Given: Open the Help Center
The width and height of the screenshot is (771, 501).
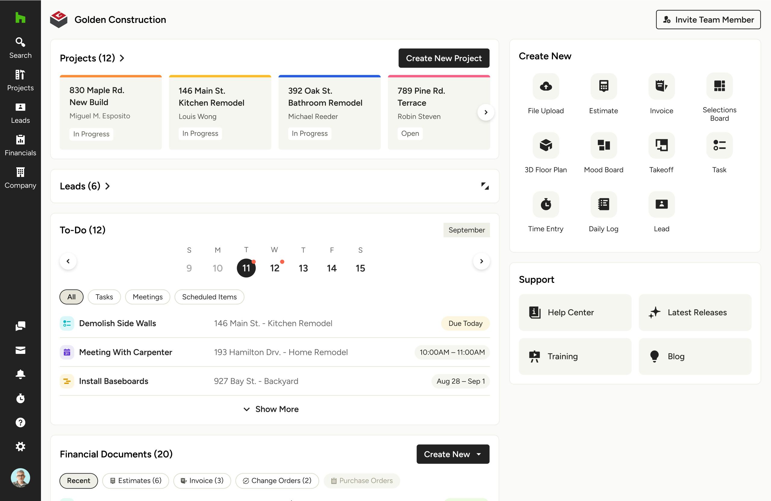Looking at the screenshot, I should point(575,312).
